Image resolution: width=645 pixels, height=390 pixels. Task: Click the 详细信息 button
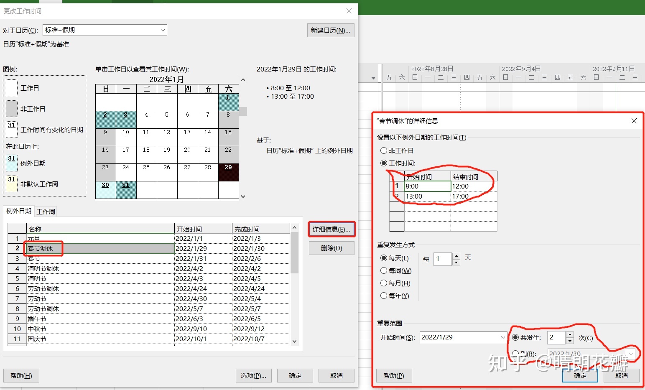[331, 229]
